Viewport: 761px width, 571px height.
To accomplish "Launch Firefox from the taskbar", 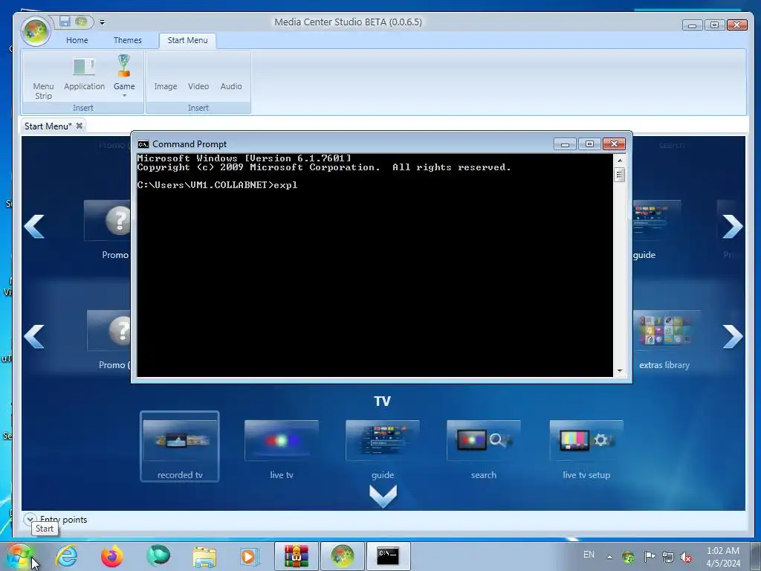I will click(x=112, y=556).
